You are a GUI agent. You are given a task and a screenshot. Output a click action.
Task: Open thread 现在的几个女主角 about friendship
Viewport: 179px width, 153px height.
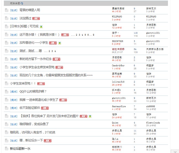[x=56, y=75]
